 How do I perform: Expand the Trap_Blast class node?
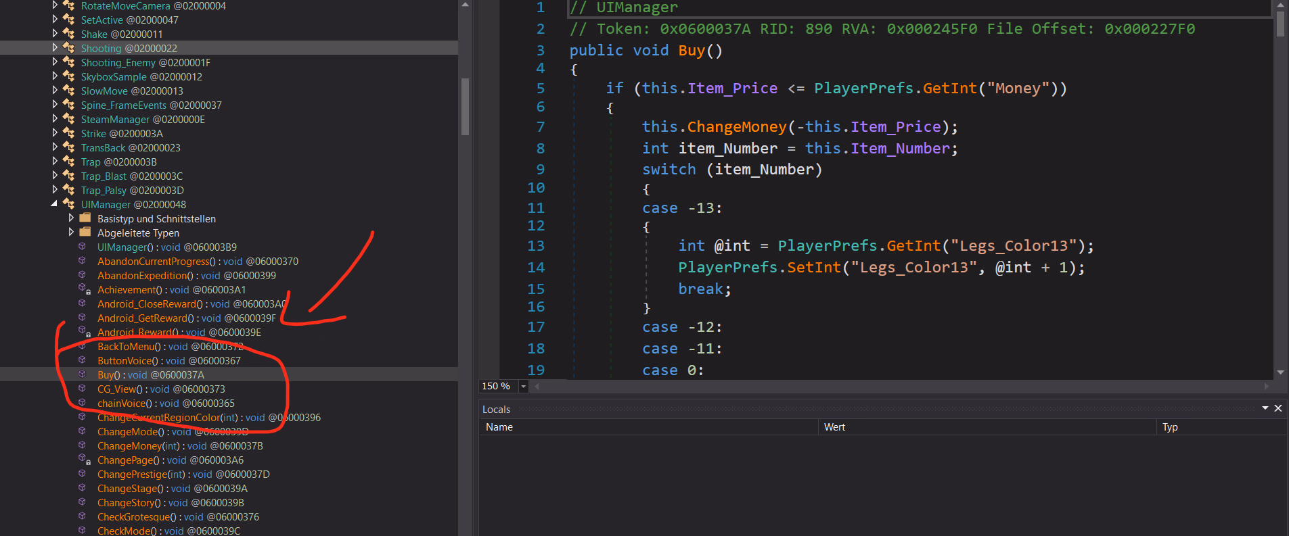click(55, 176)
